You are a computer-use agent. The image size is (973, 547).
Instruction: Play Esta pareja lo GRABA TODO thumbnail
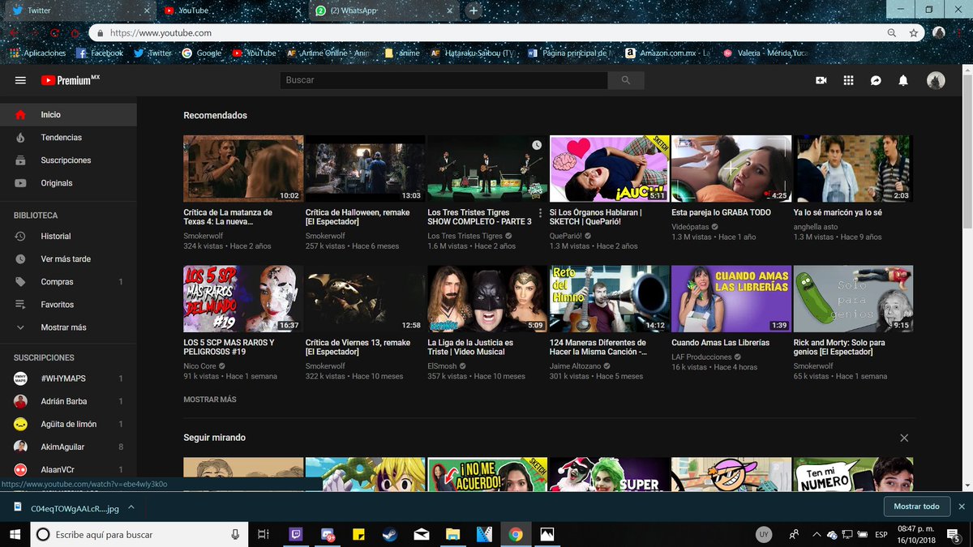click(x=731, y=169)
